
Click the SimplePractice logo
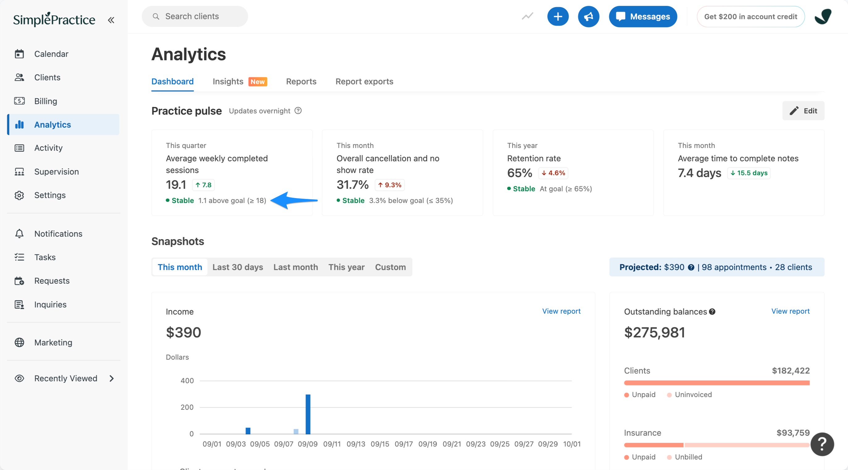coord(54,19)
